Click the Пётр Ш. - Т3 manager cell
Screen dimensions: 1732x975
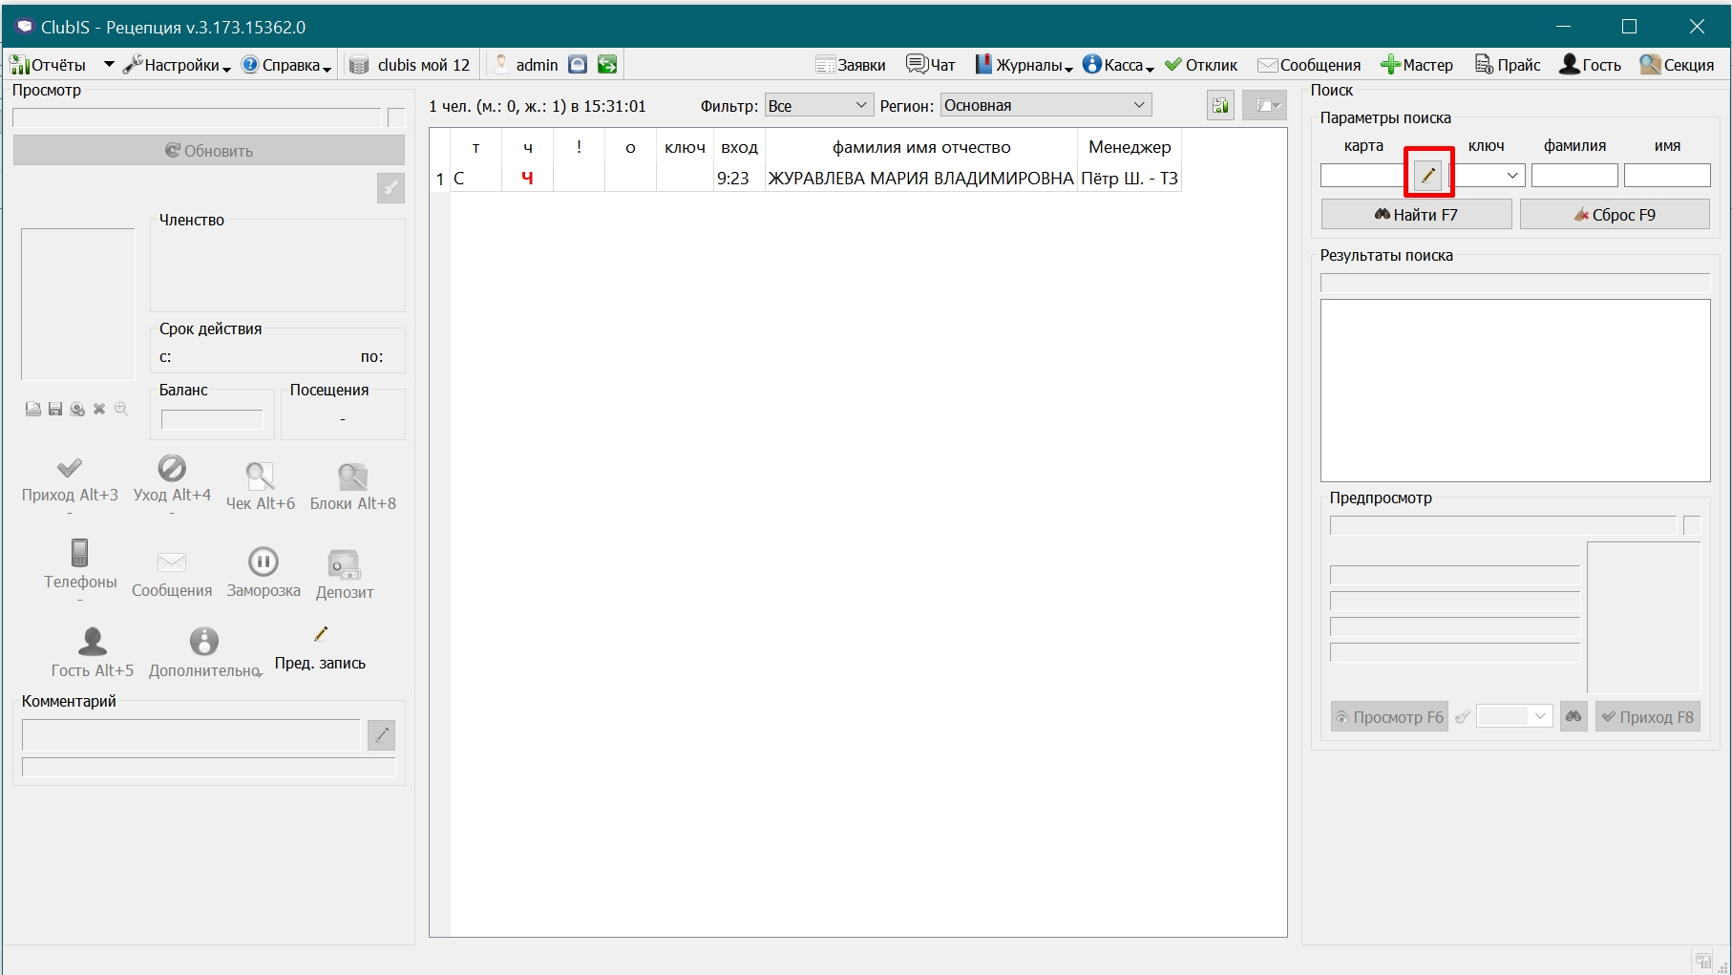point(1130,179)
